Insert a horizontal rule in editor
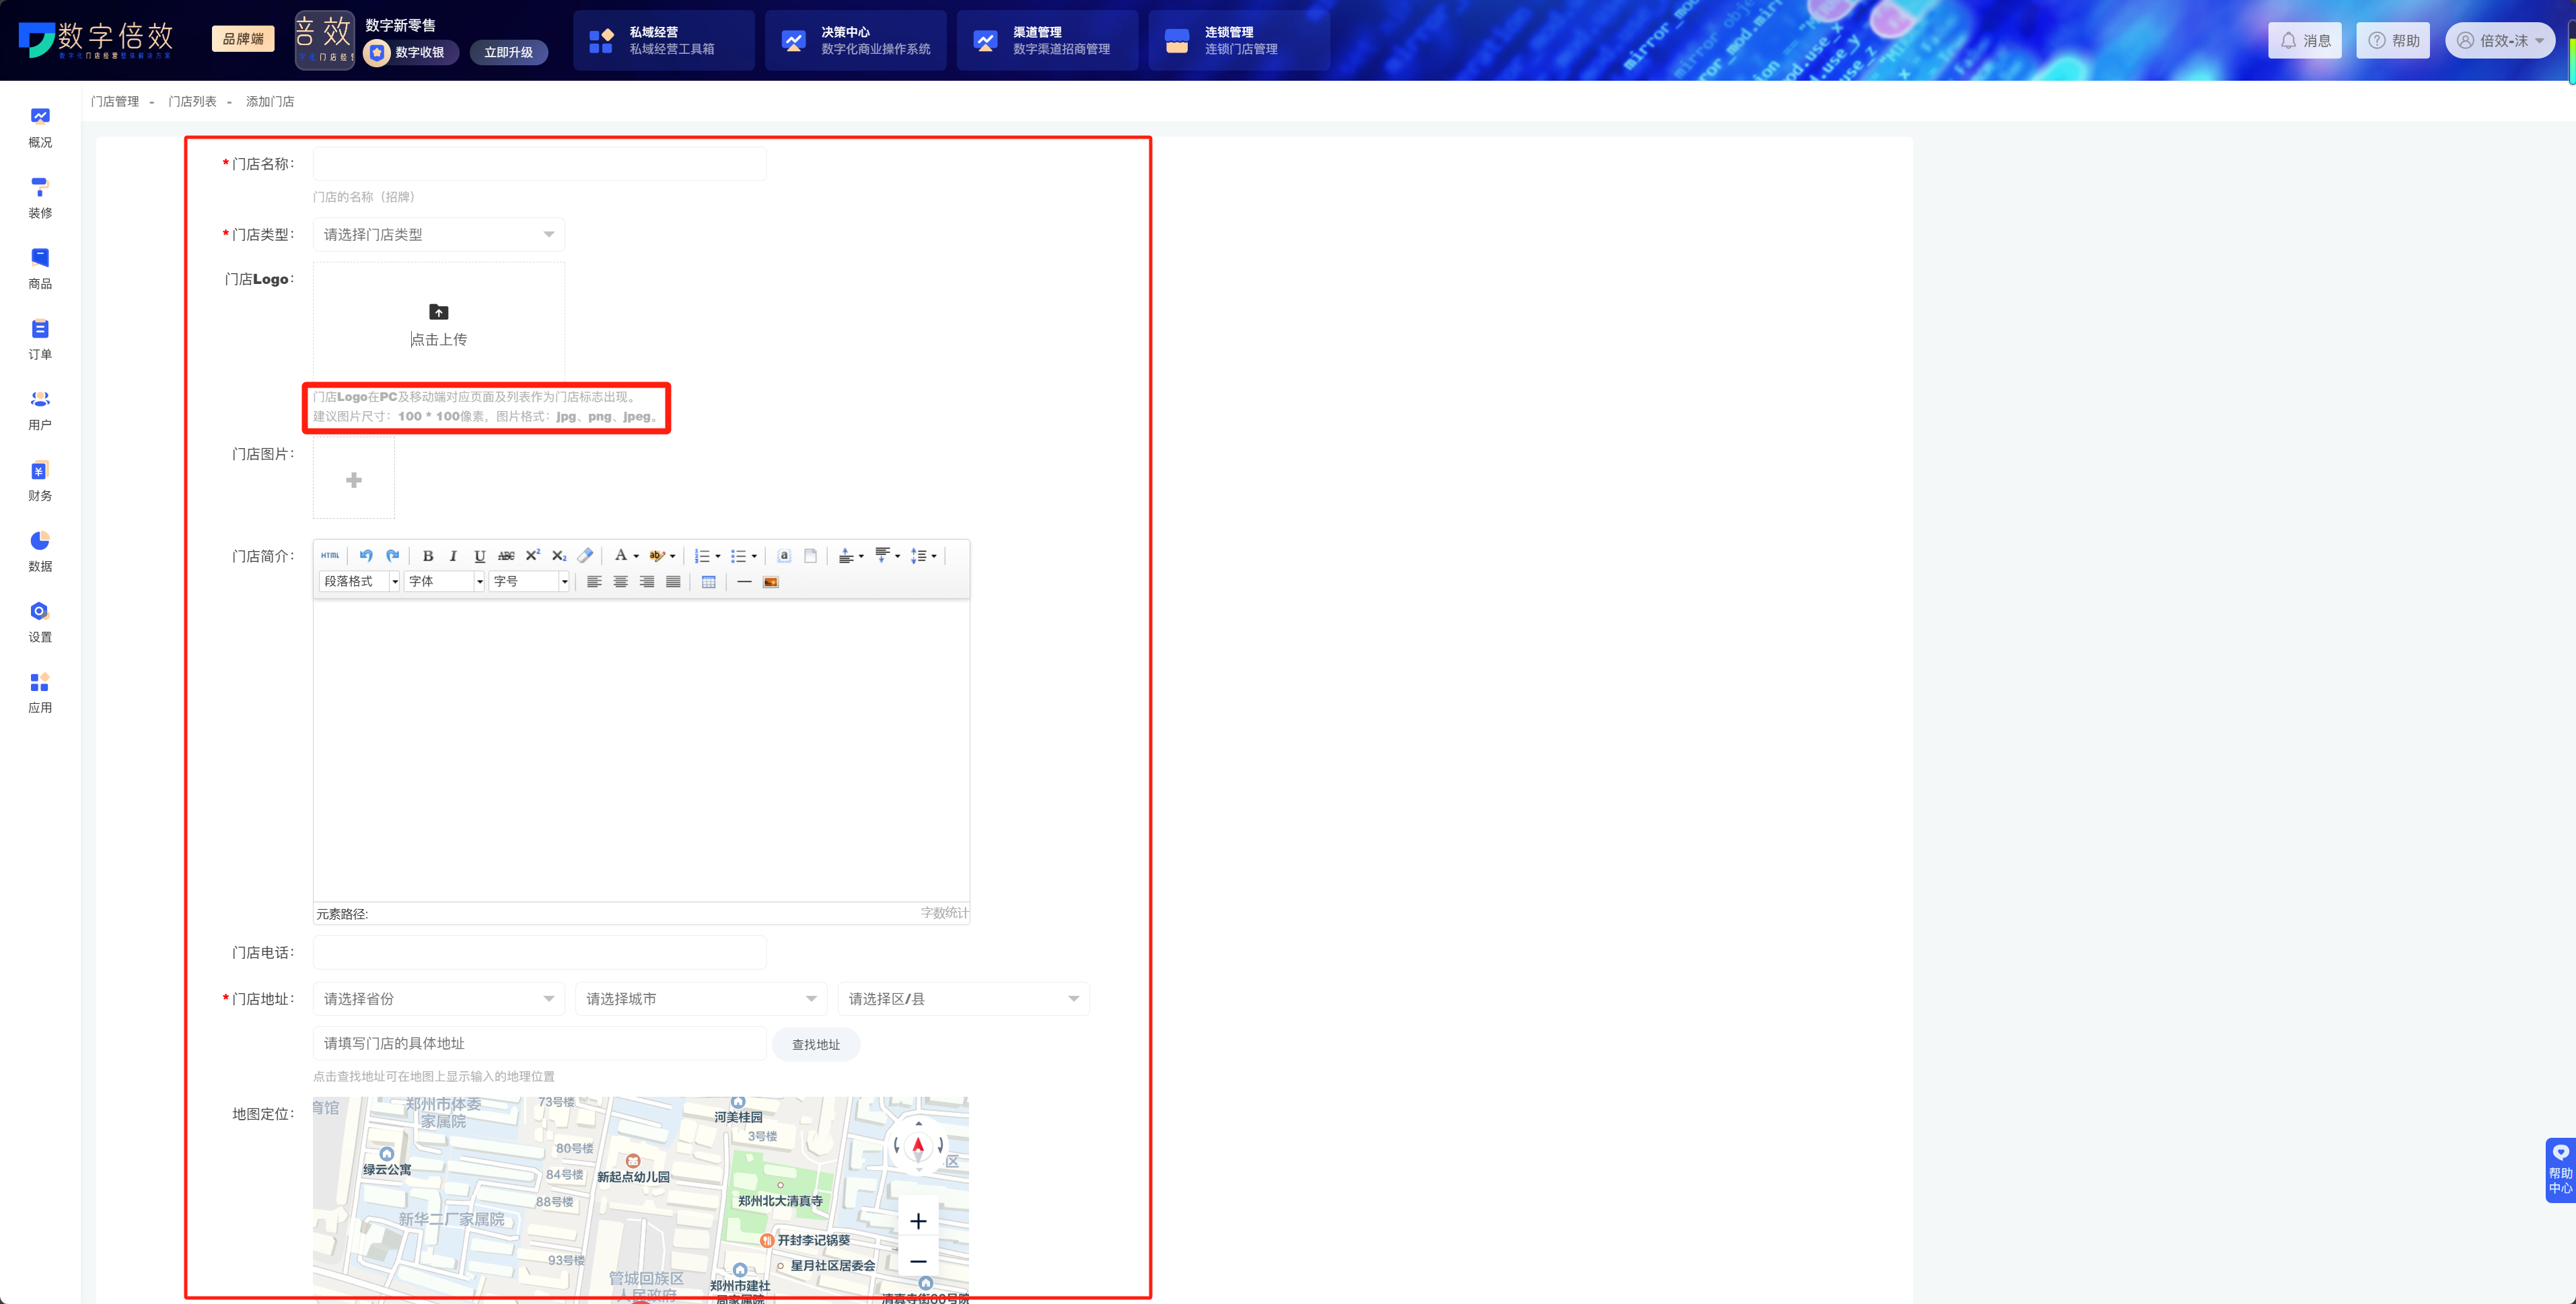The image size is (2576, 1304). pos(744,582)
